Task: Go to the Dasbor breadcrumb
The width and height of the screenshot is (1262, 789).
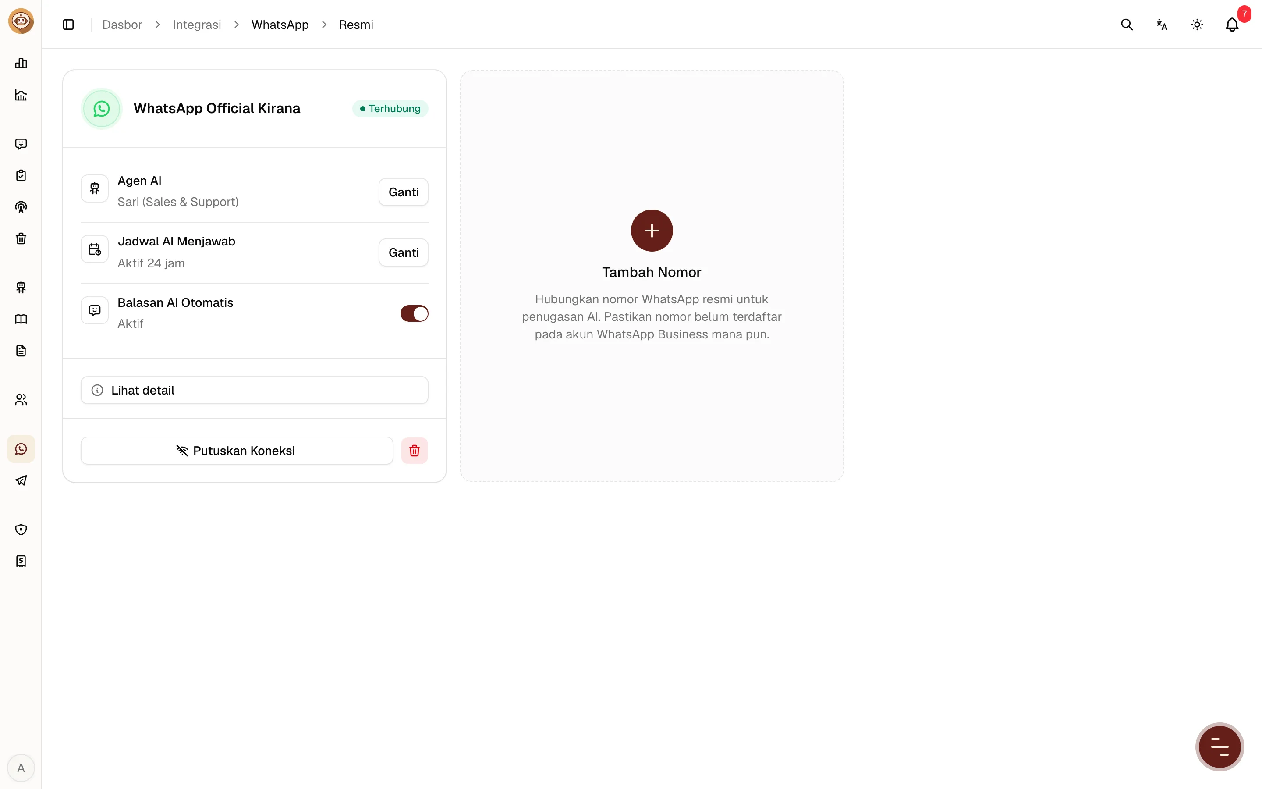Action: [122, 25]
